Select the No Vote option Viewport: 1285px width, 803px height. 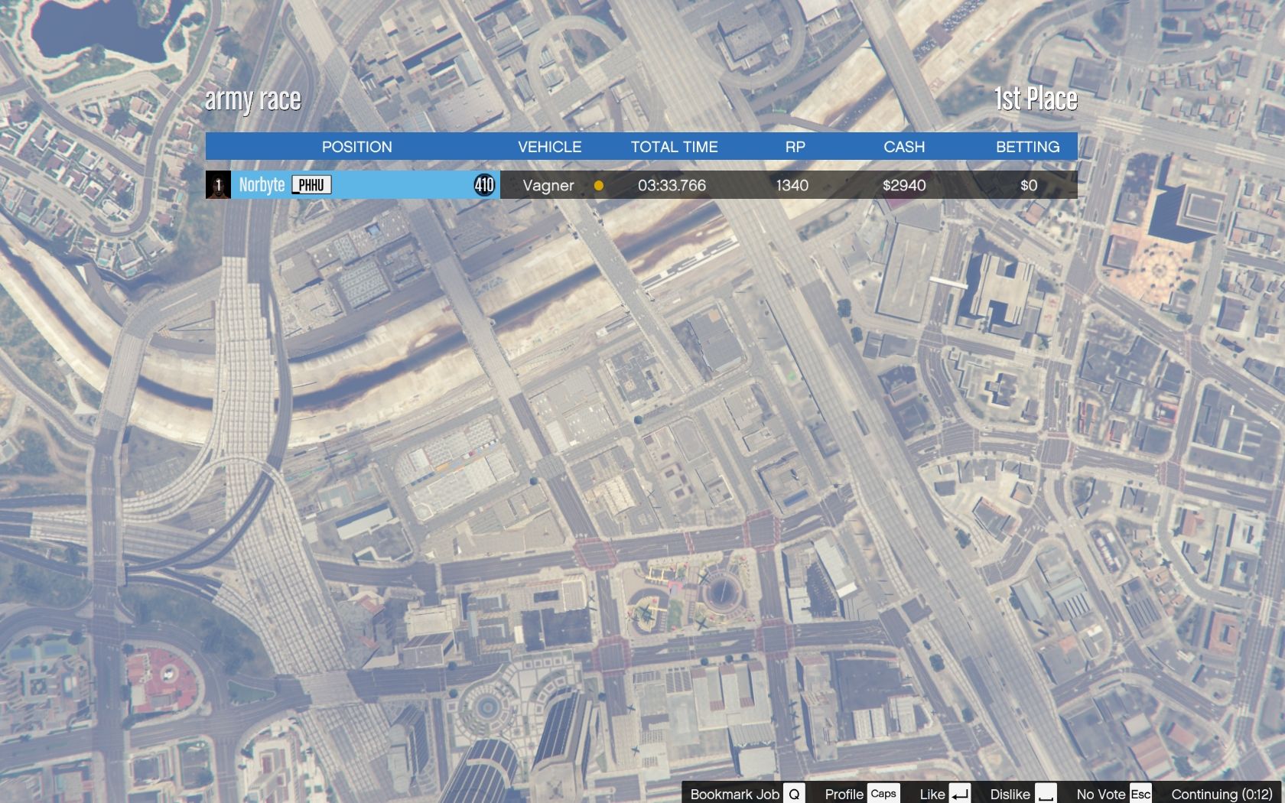point(1101,794)
